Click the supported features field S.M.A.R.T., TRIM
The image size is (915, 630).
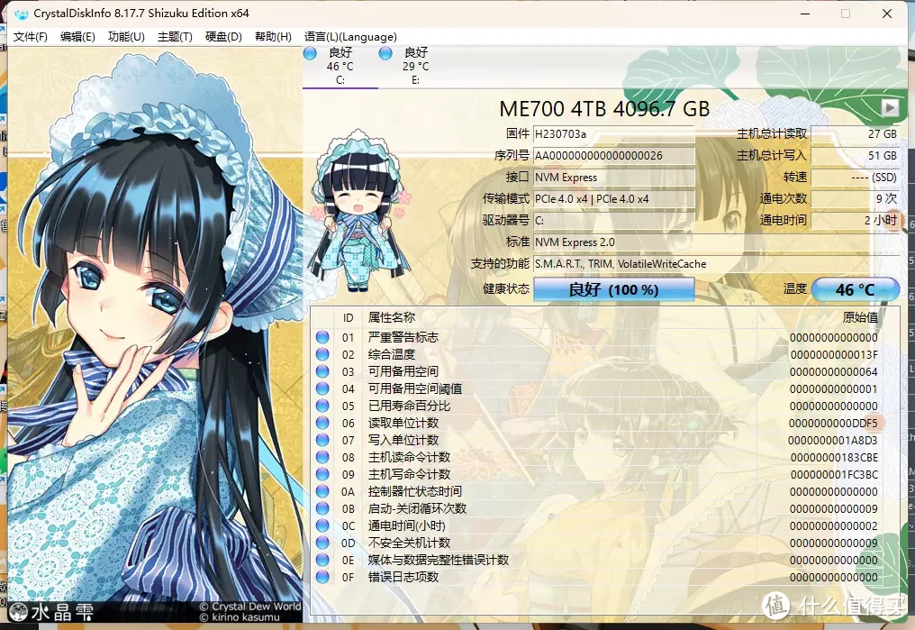716,264
